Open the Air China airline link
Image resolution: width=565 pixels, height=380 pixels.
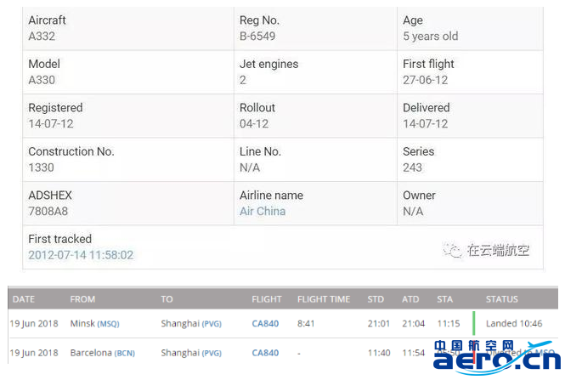tap(263, 212)
